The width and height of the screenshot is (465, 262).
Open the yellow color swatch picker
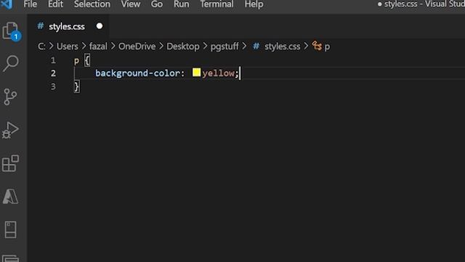pyautogui.click(x=196, y=73)
